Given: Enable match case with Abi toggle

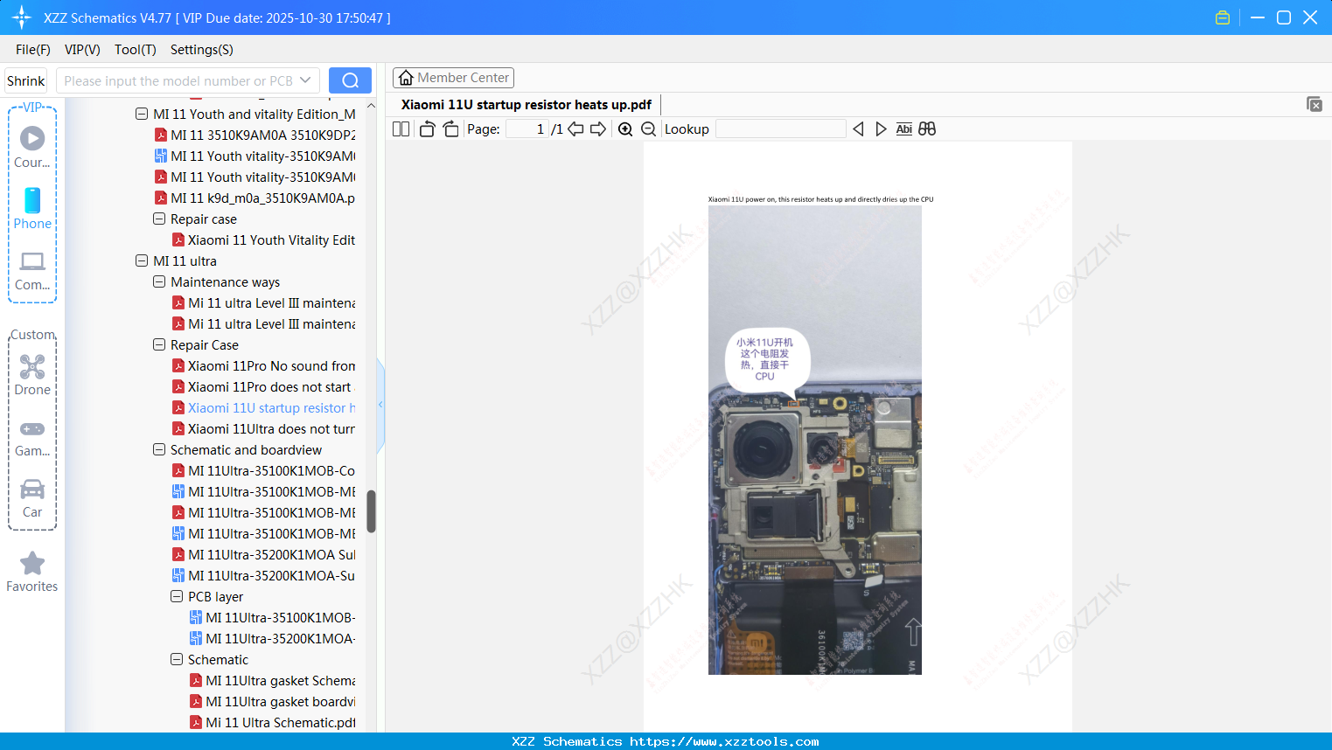Looking at the screenshot, I should [x=903, y=128].
